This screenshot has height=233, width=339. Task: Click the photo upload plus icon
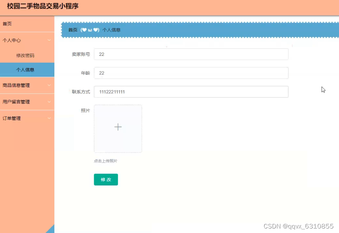[118, 127]
